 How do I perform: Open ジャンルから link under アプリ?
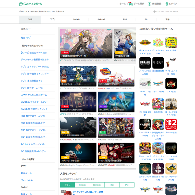click(27, 180)
